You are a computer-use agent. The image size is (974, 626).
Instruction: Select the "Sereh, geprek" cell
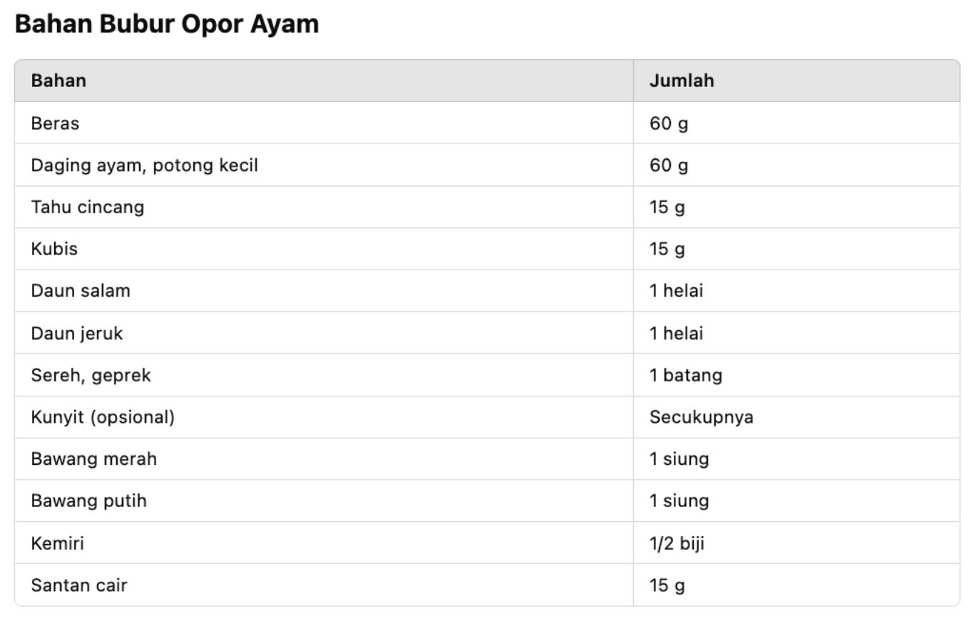pos(91,375)
